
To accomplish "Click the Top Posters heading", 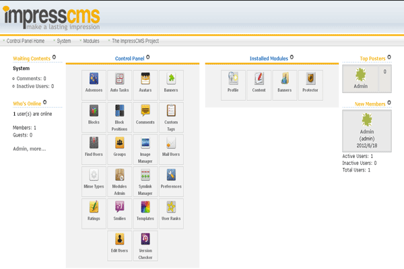I will 372,59.
